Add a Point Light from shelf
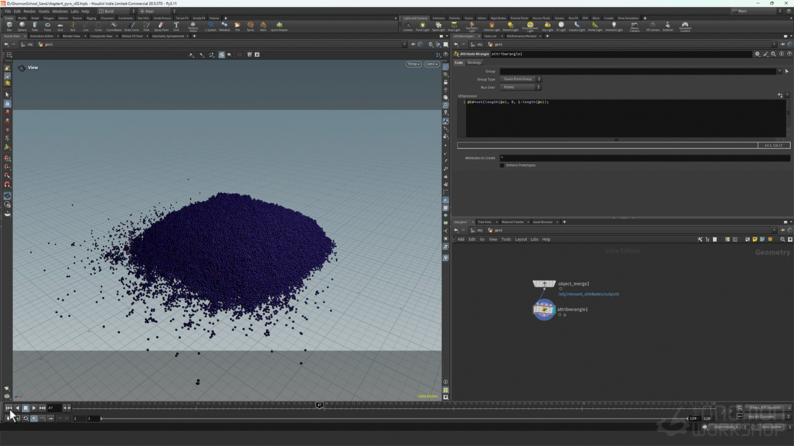 click(x=422, y=26)
